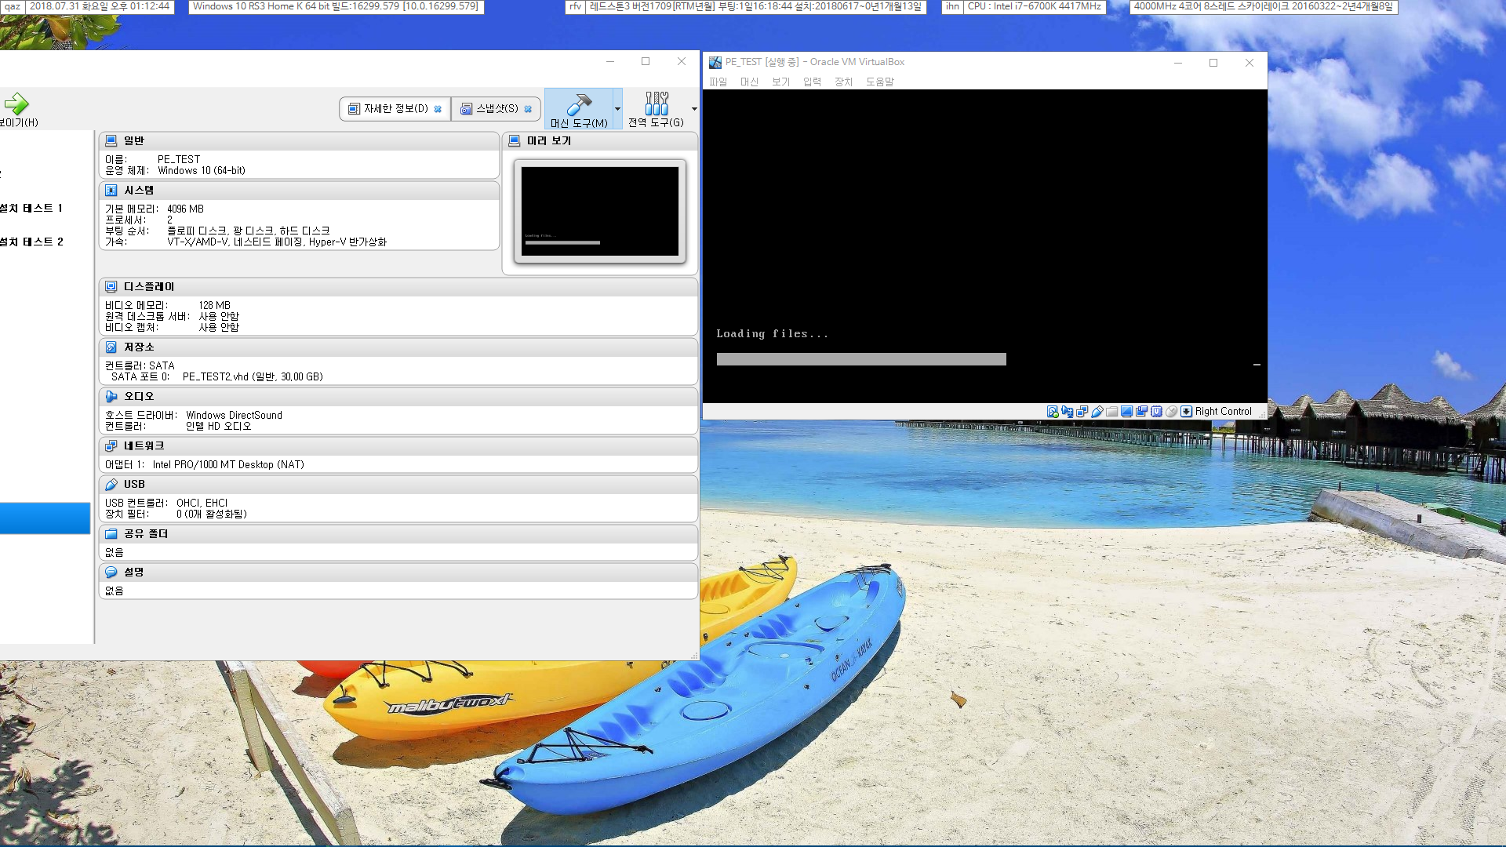This screenshot has width=1506, height=847.
Task: Click the CPU Intel i7-6700K info widget
Action: tap(1034, 6)
